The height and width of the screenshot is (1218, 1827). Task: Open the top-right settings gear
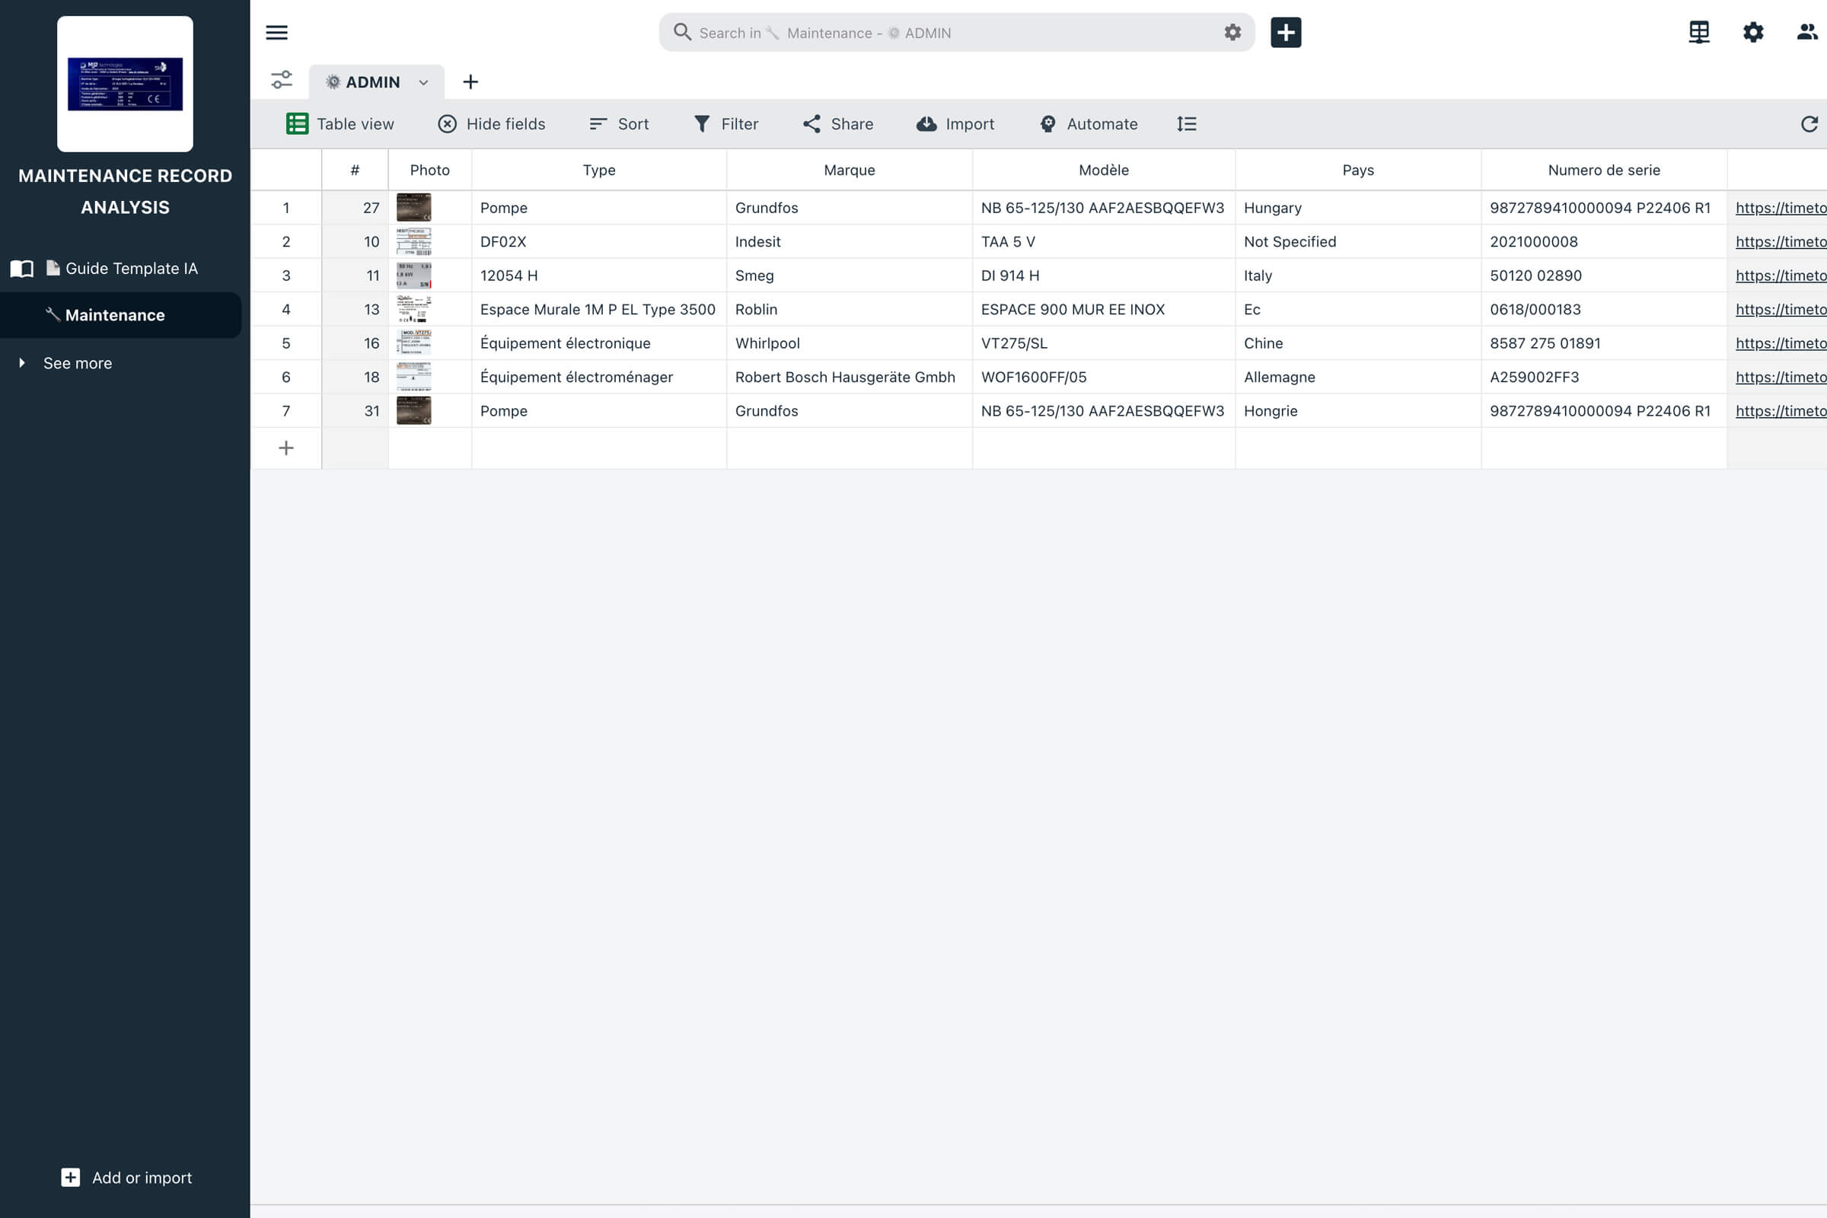pyautogui.click(x=1752, y=33)
